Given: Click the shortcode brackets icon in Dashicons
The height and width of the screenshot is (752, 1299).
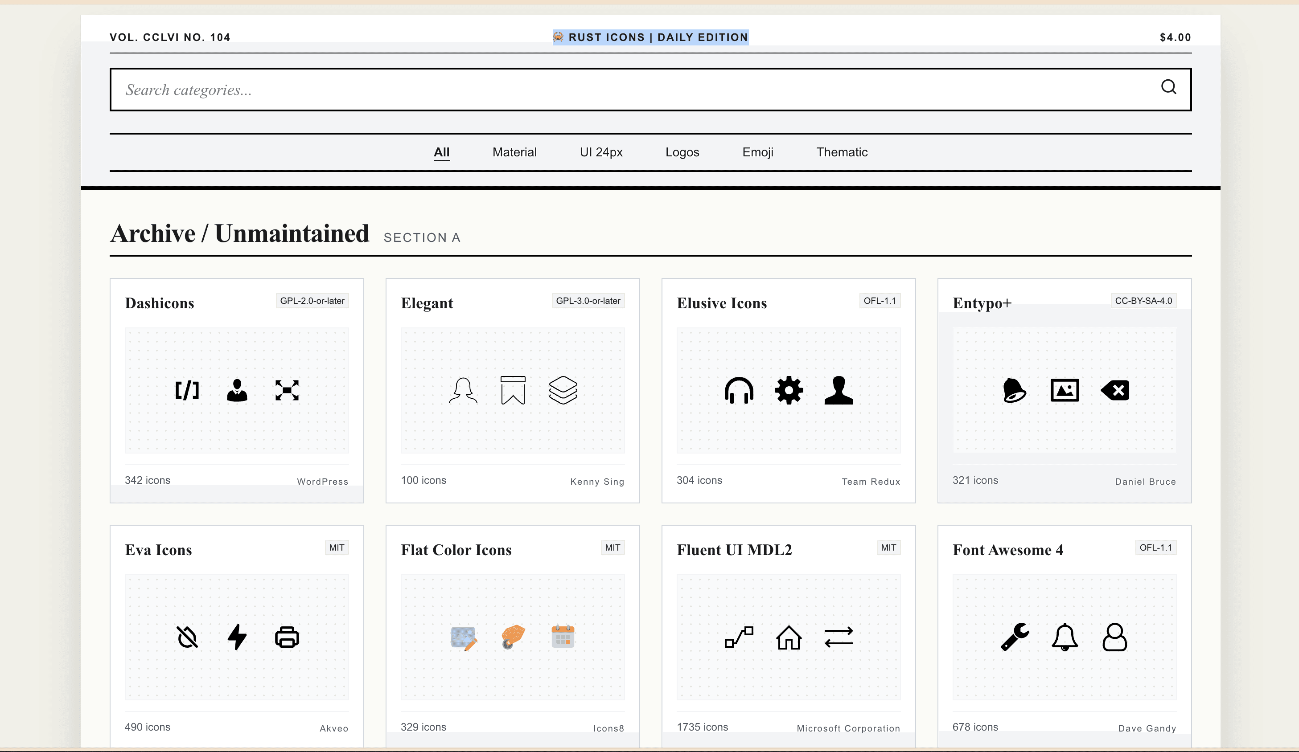Looking at the screenshot, I should click(x=187, y=390).
